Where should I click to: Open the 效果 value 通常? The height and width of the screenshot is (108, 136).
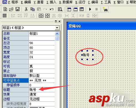tap(42, 94)
